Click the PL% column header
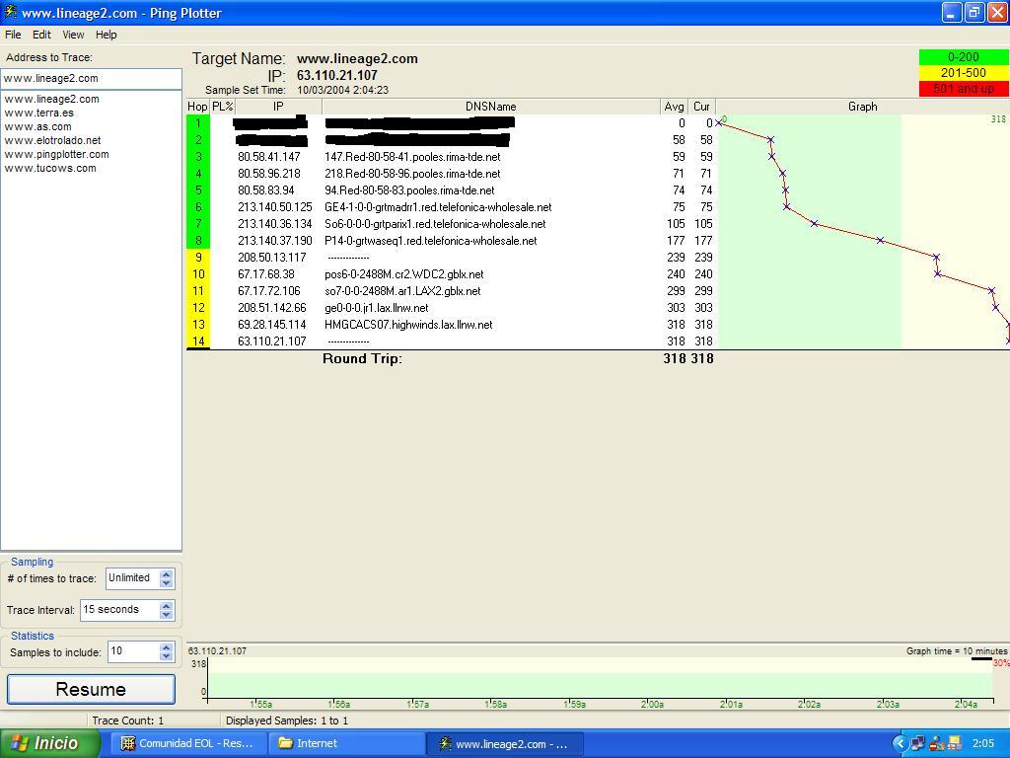Viewport: 1010px width, 758px height. pos(222,107)
